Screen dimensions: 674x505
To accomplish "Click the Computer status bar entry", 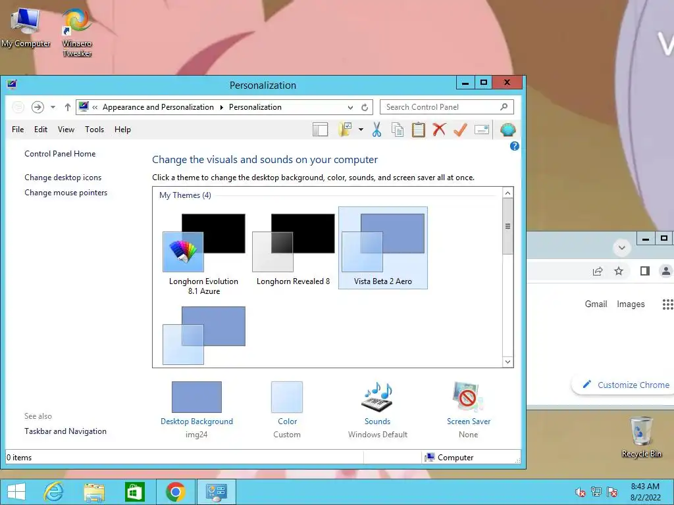I will [449, 458].
